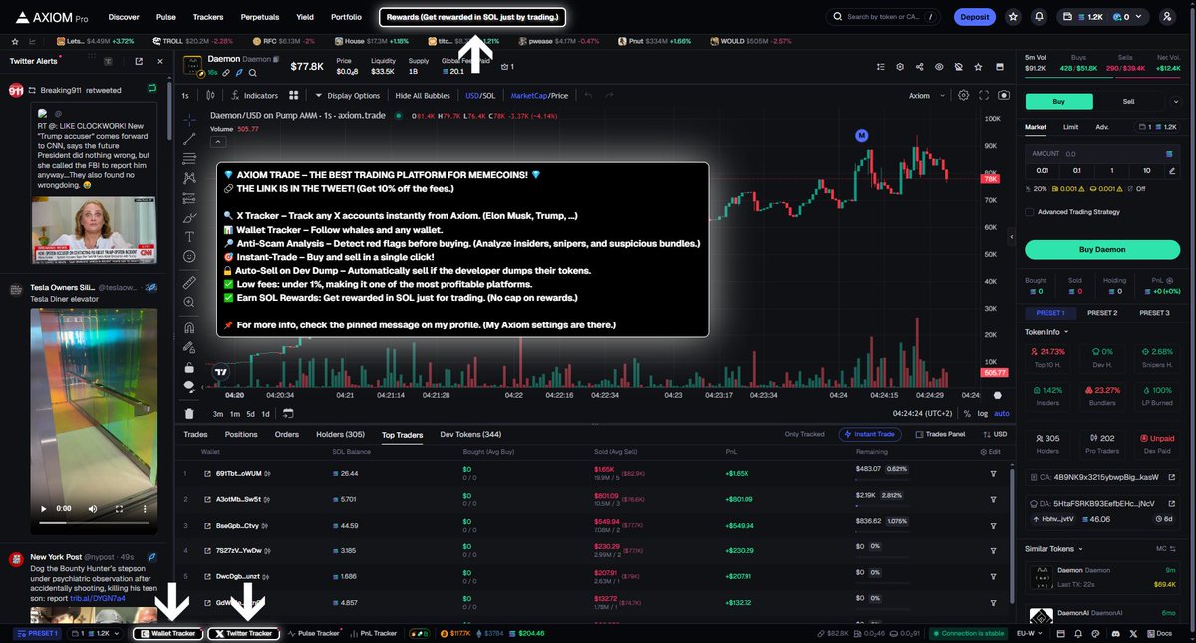Select the Sell side toggle

click(x=1129, y=101)
